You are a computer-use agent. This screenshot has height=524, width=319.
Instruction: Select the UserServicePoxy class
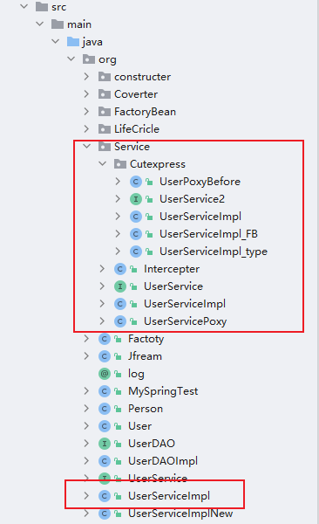click(185, 321)
